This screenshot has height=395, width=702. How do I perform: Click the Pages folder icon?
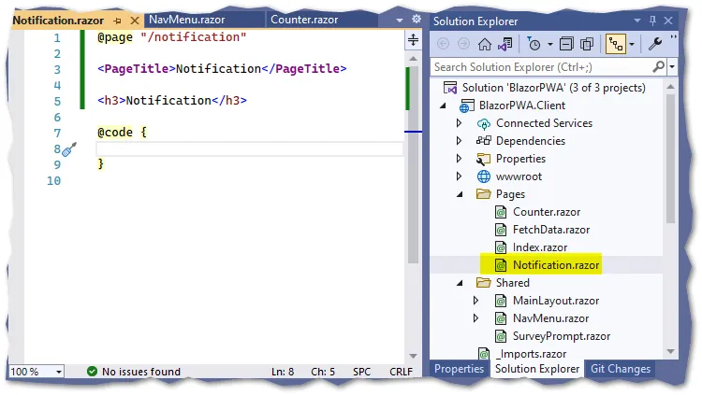tap(484, 194)
